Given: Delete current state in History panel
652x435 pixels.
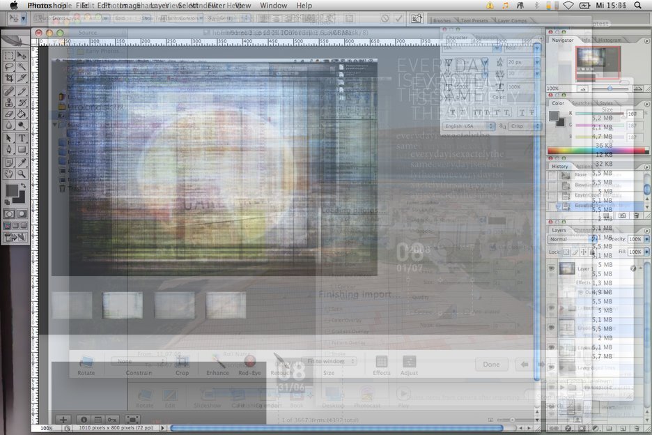Looking at the screenshot, I should coord(636,215).
